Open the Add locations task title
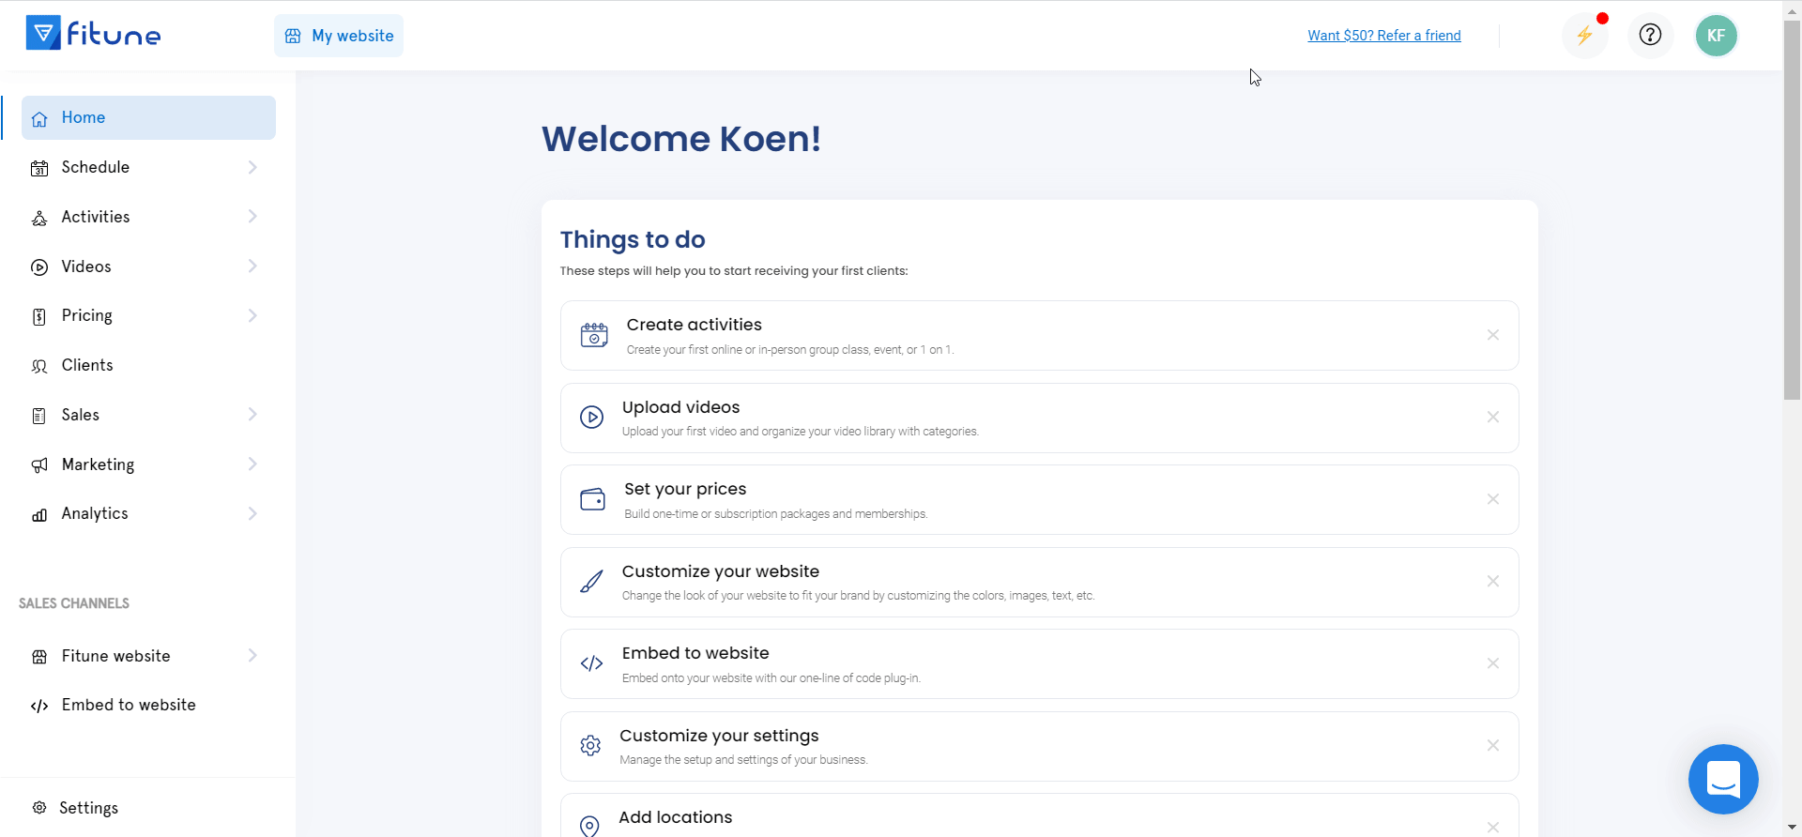 [675, 817]
